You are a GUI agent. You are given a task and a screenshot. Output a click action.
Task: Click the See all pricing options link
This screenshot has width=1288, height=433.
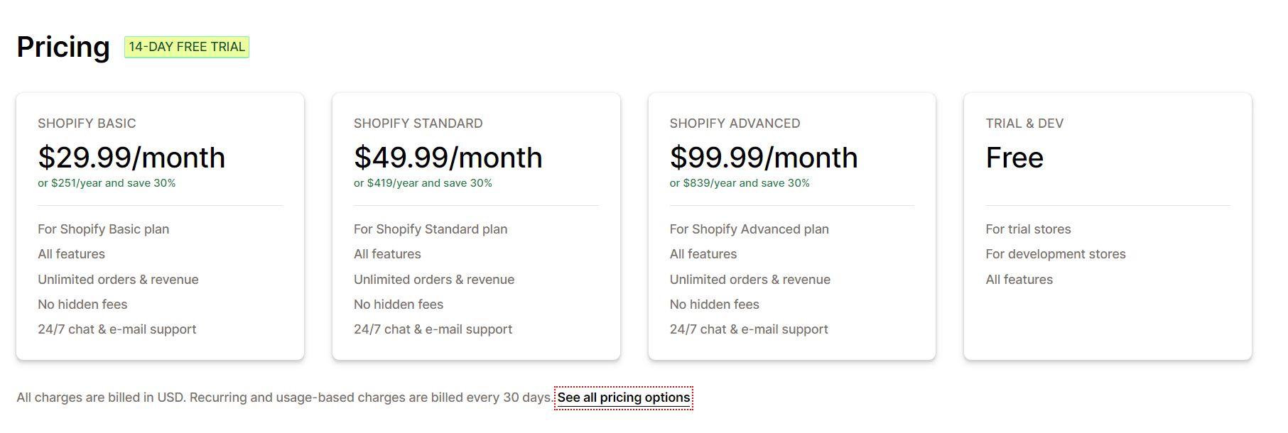tap(623, 398)
